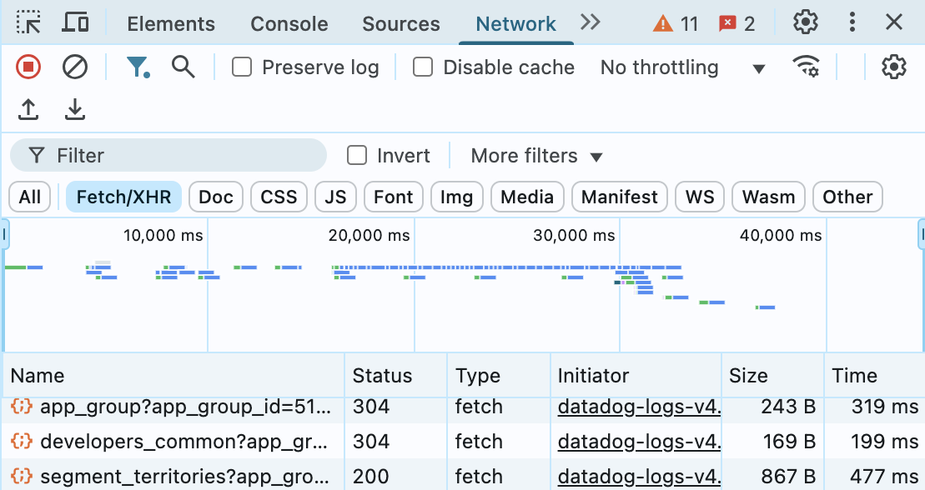Open network conditions wifi icon
Screen dimensions: 925x490
pos(806,66)
